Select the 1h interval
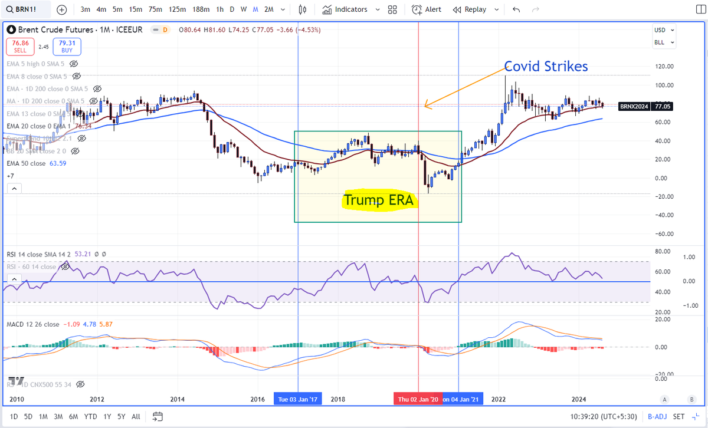 pos(219,9)
